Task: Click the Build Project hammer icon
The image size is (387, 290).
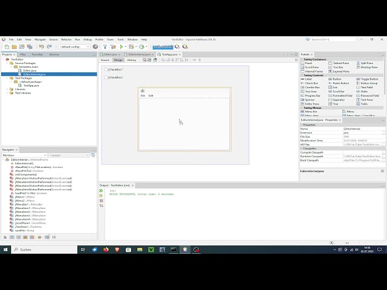Action: pos(105,47)
